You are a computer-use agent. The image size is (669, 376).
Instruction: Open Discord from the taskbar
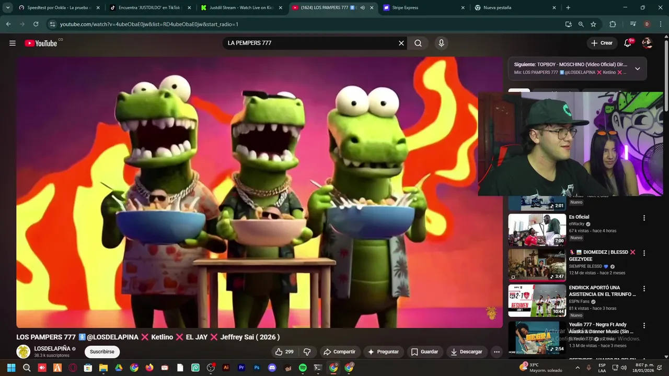click(x=272, y=368)
